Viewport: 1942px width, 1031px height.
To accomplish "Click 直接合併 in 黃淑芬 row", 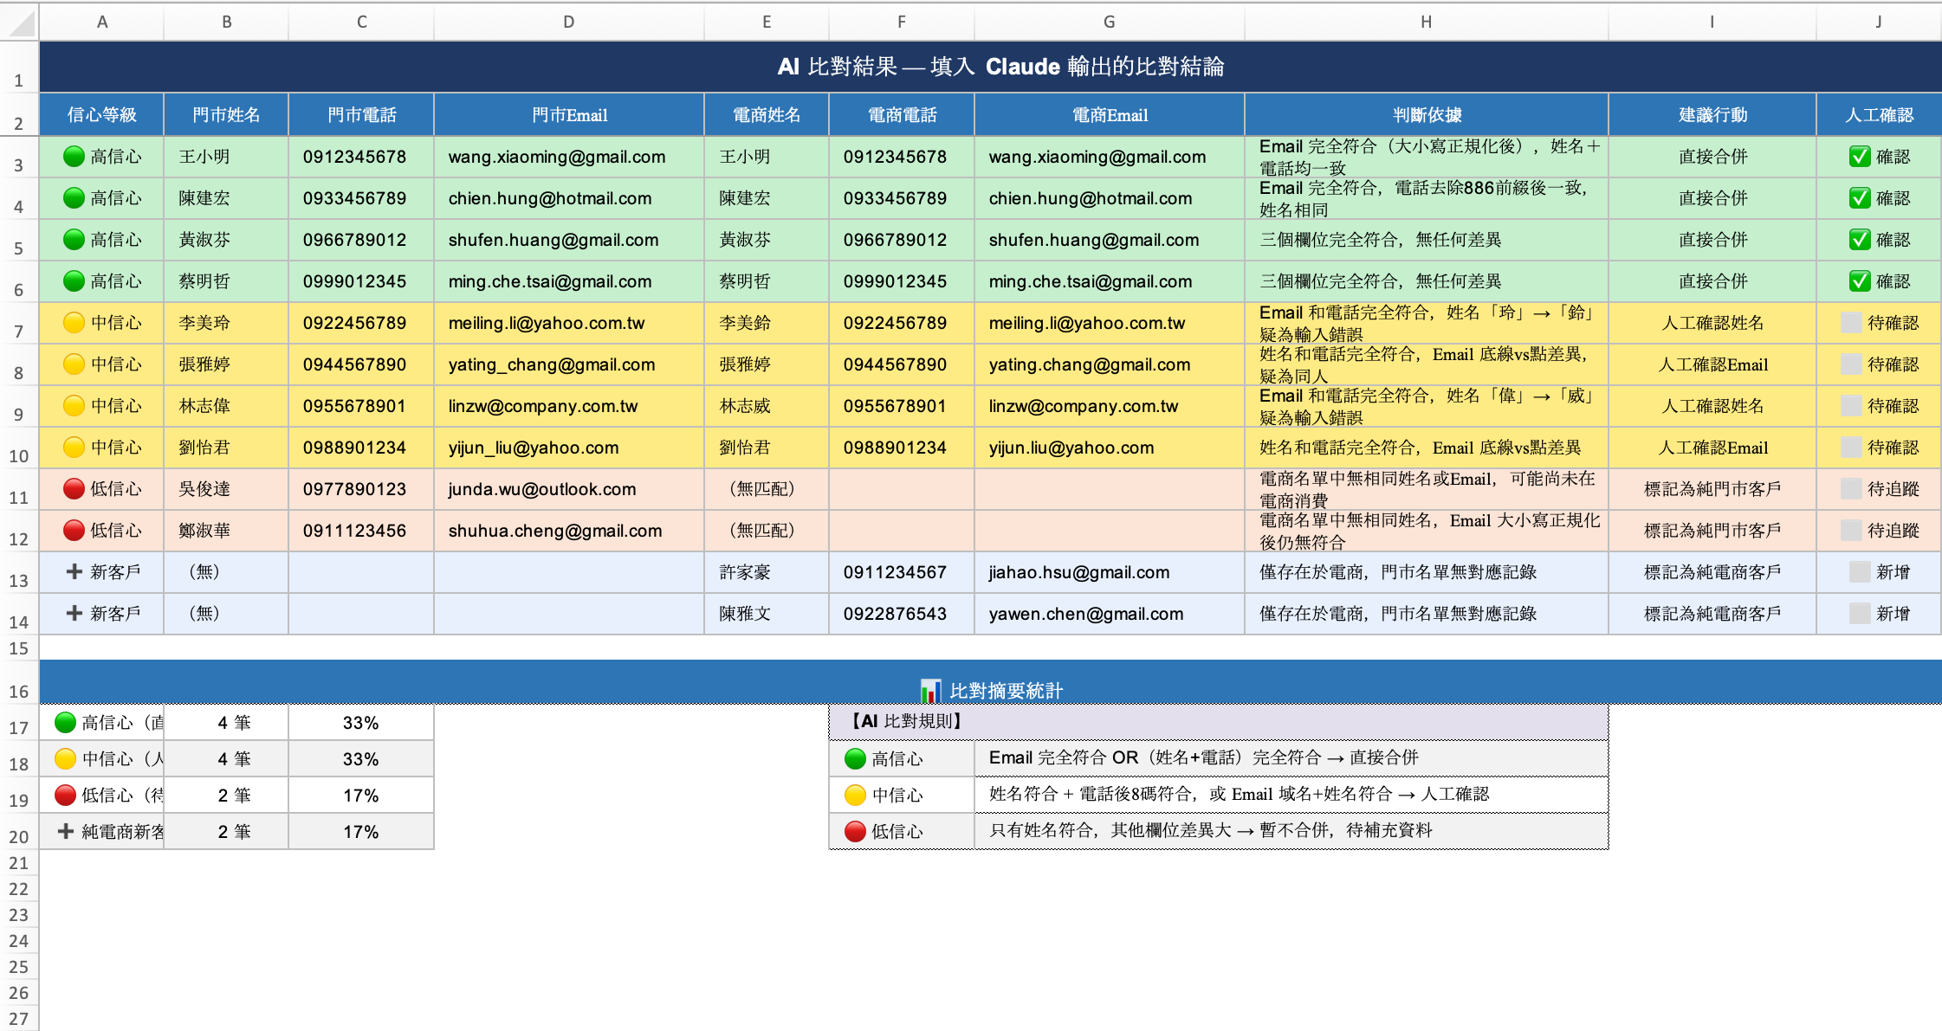I will (x=1712, y=240).
